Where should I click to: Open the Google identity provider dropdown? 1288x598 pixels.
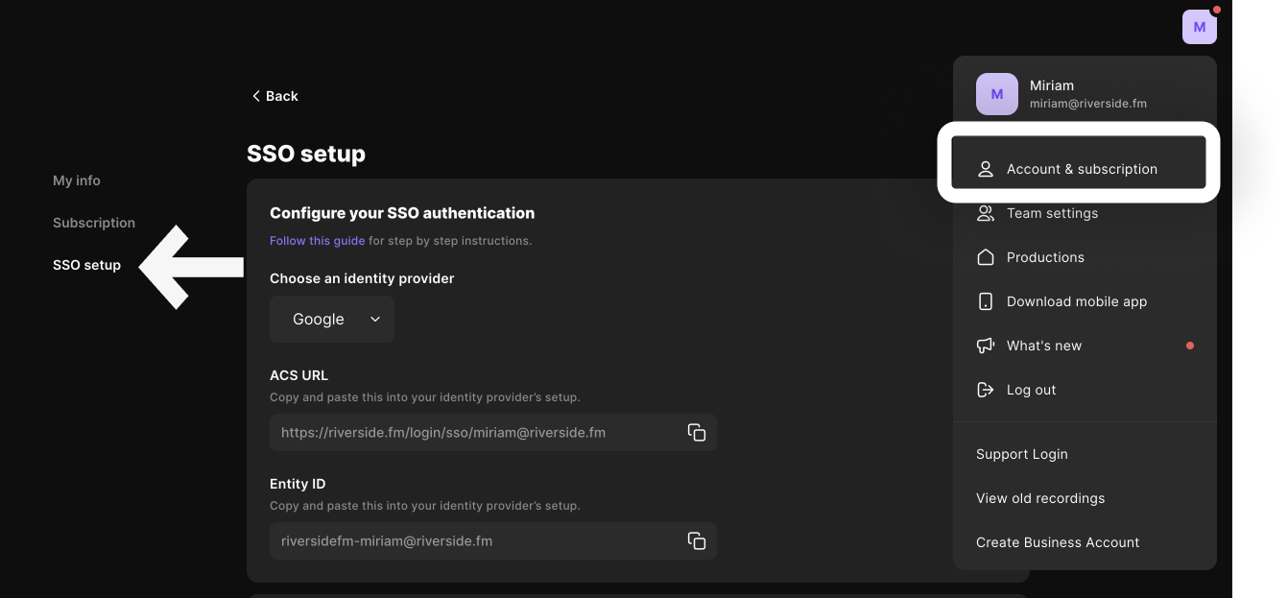(x=332, y=320)
